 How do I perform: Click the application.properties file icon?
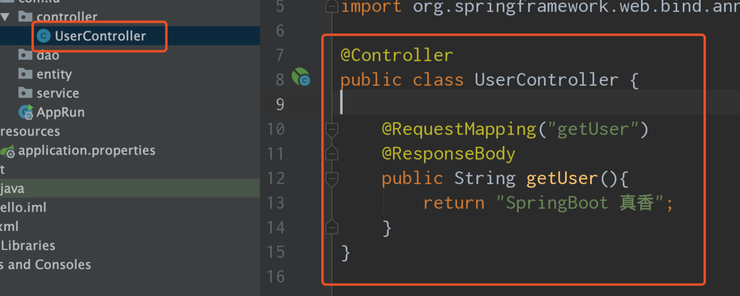coord(8,151)
